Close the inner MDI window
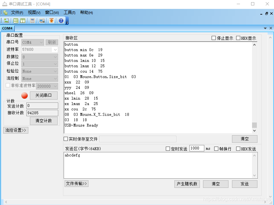The image size is (274, 205). click(x=271, y=13)
